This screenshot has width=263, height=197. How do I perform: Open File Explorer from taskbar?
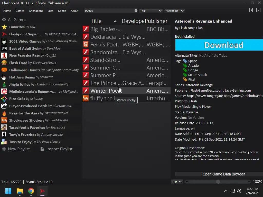tap(20, 191)
